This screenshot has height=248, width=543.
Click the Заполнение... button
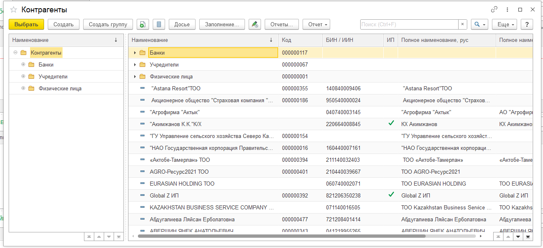click(x=222, y=25)
